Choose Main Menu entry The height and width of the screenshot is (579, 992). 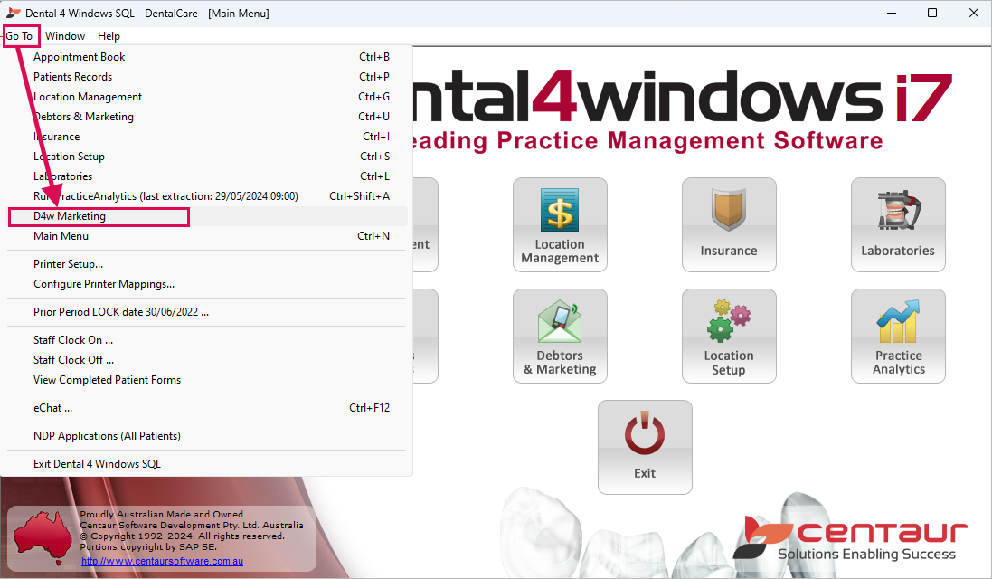pos(206,236)
